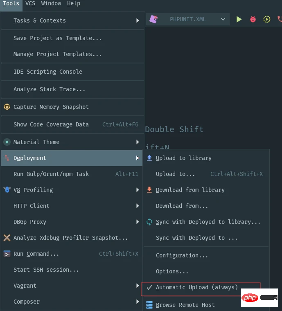Click the Analyze Xdebug Profiler X icon
This screenshot has height=311, width=282.
click(x=7, y=238)
